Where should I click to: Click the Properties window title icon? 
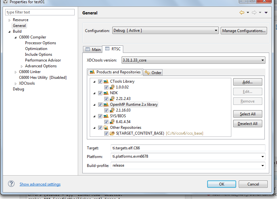click(5, 2)
